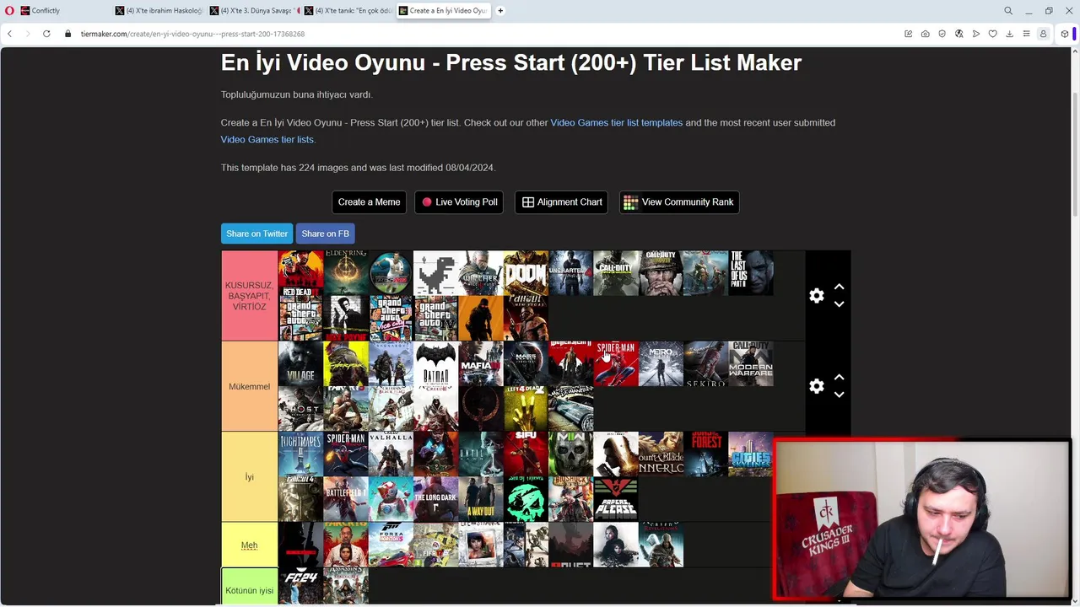Select the Forza Horizon cover in Meh row

(x=391, y=545)
